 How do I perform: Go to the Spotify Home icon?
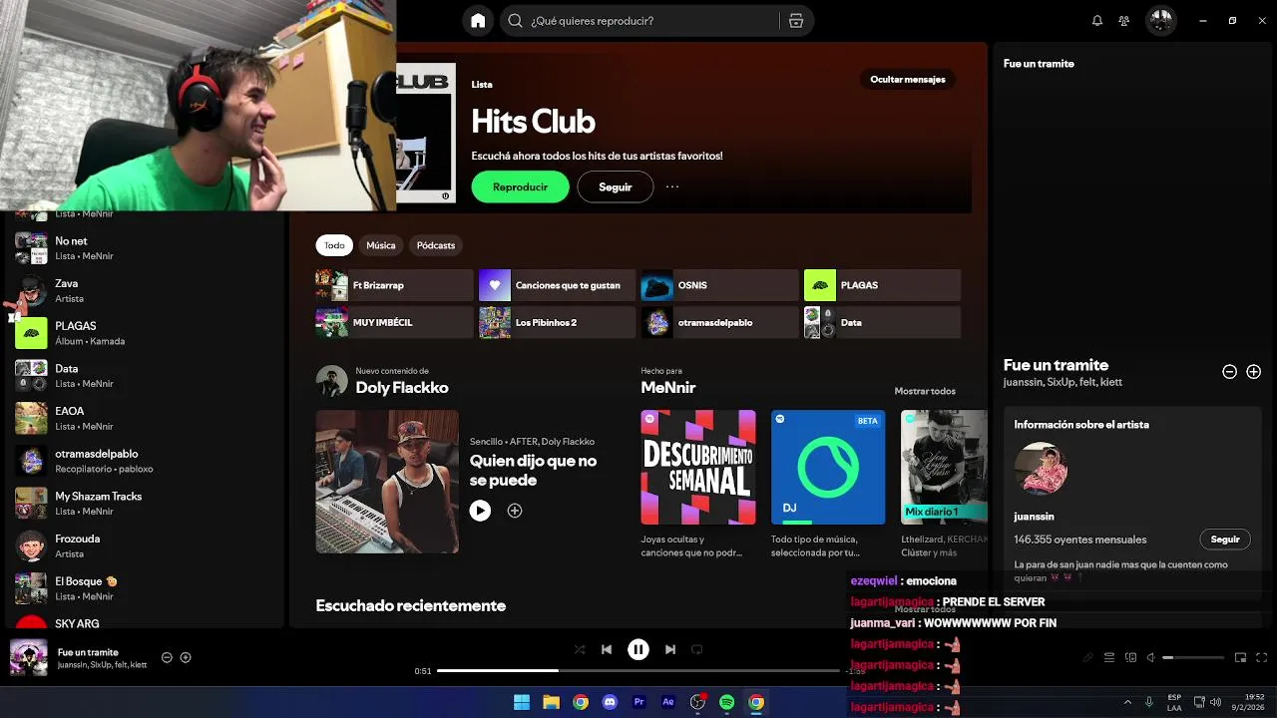tap(478, 21)
